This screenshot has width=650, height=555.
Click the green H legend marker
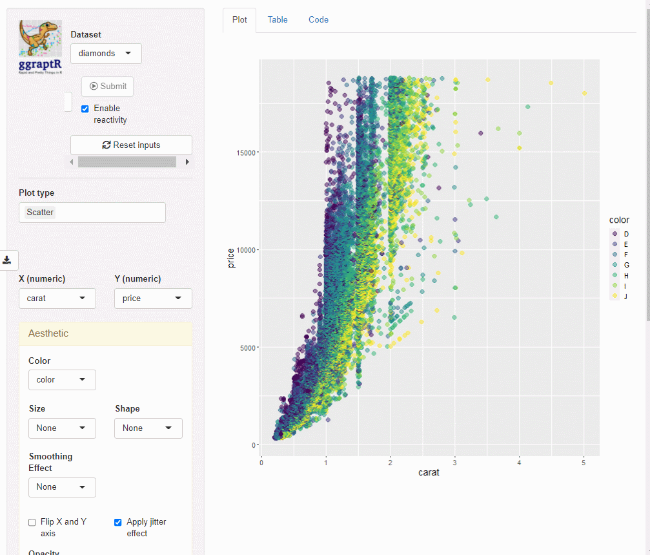[614, 275]
